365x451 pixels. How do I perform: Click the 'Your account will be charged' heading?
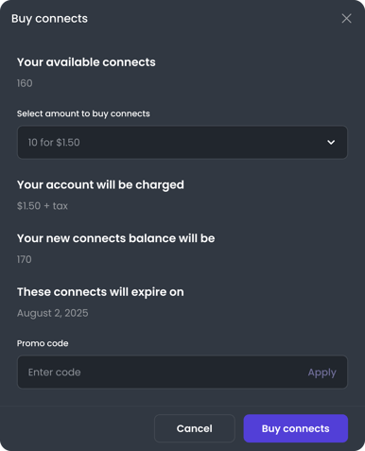[100, 185]
